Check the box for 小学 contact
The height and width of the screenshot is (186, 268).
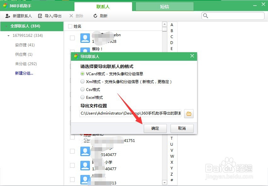tap(72, 165)
